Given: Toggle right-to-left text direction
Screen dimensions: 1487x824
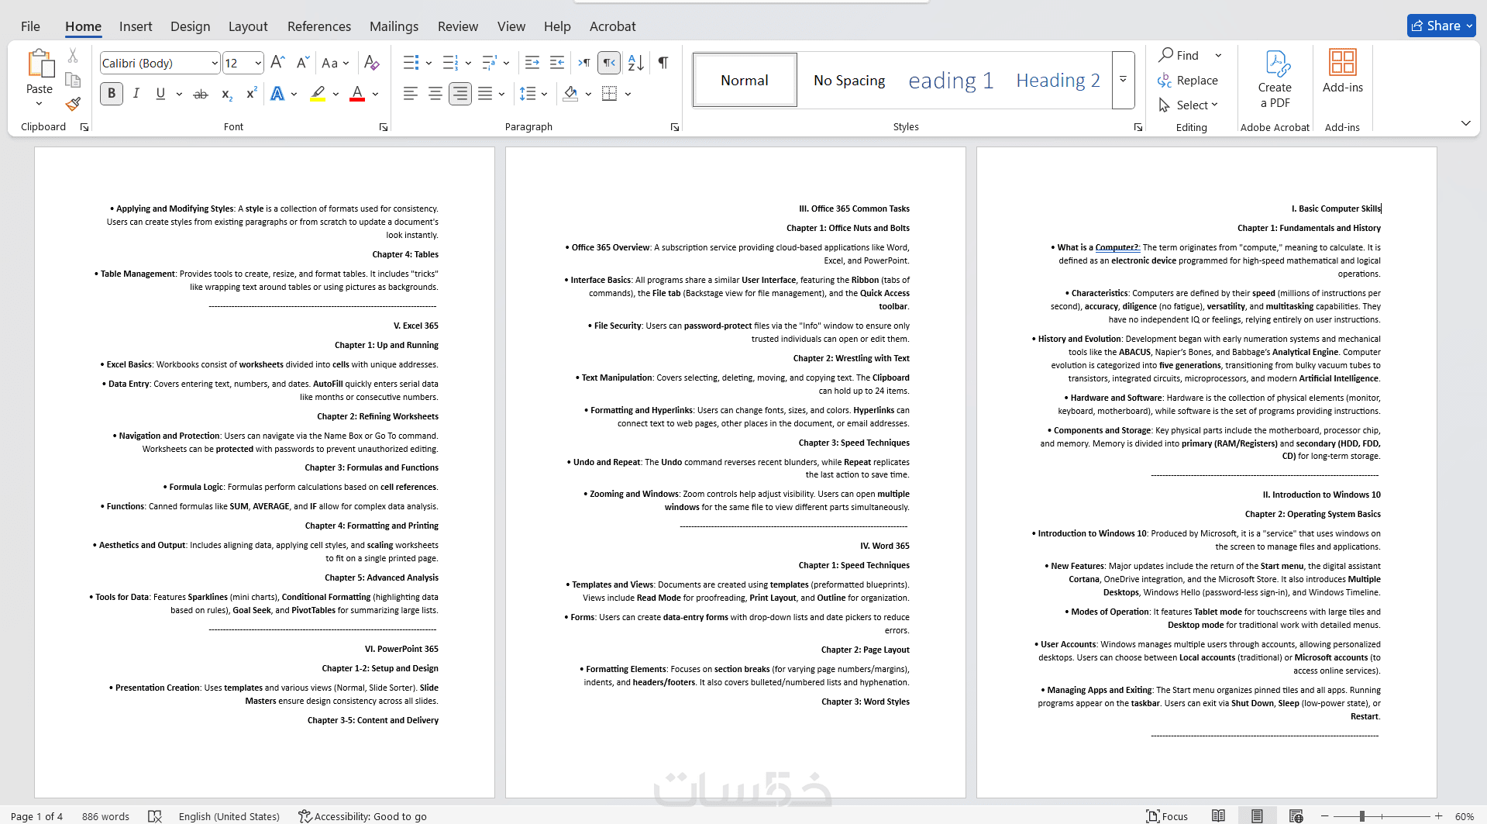Looking at the screenshot, I should coord(609,63).
